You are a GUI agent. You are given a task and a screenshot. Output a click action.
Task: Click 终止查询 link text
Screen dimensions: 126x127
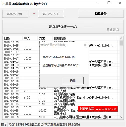coord(113,30)
